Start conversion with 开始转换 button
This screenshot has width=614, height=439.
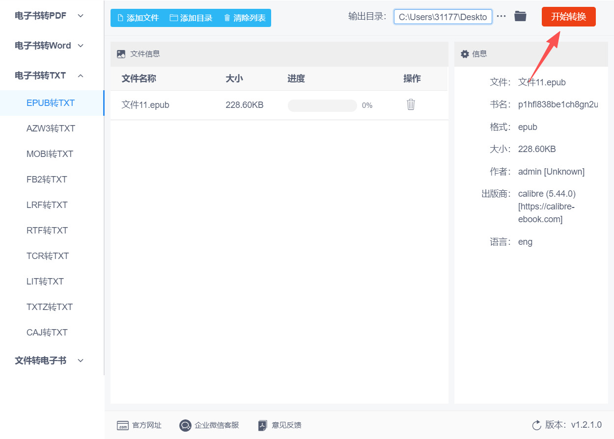568,17
